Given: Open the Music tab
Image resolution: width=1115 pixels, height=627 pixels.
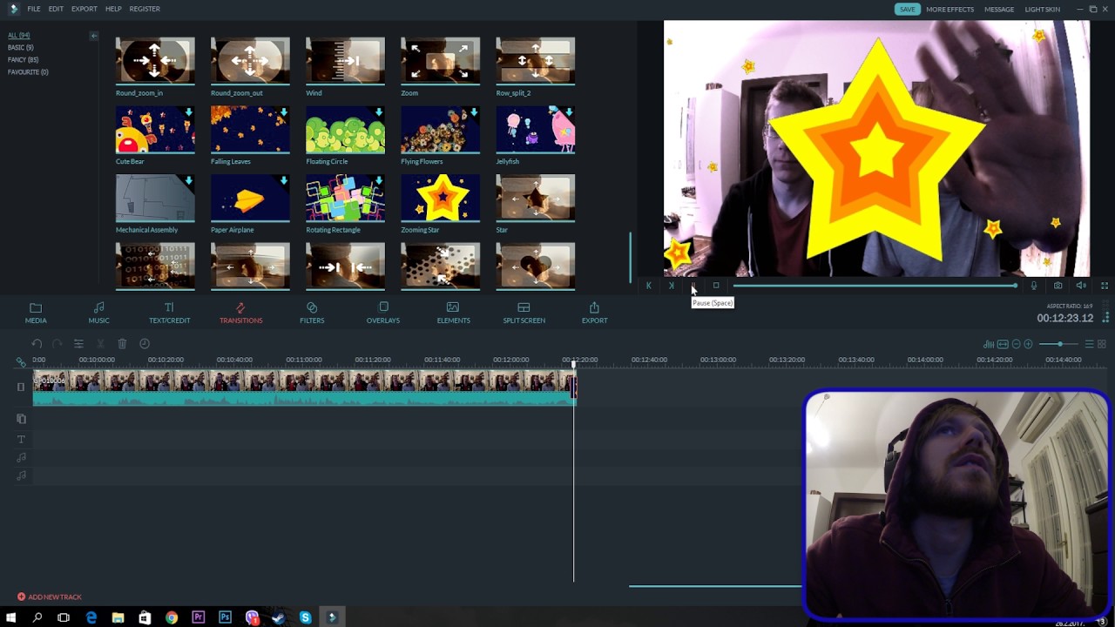Looking at the screenshot, I should tap(98, 313).
